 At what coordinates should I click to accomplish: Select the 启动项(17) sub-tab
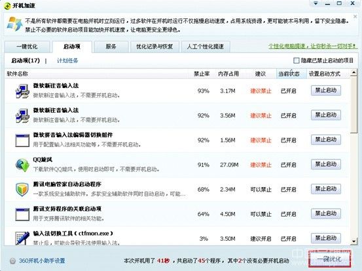26,60
